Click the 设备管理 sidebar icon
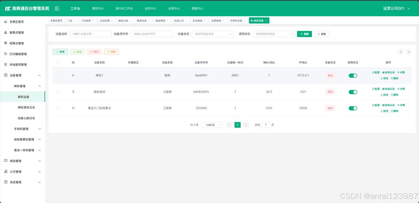Viewport: 419px width, 203px height. [6, 76]
